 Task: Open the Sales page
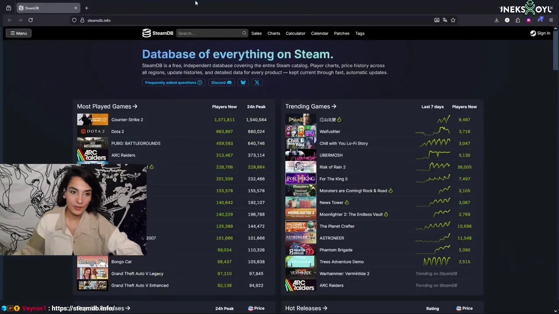pyautogui.click(x=256, y=33)
